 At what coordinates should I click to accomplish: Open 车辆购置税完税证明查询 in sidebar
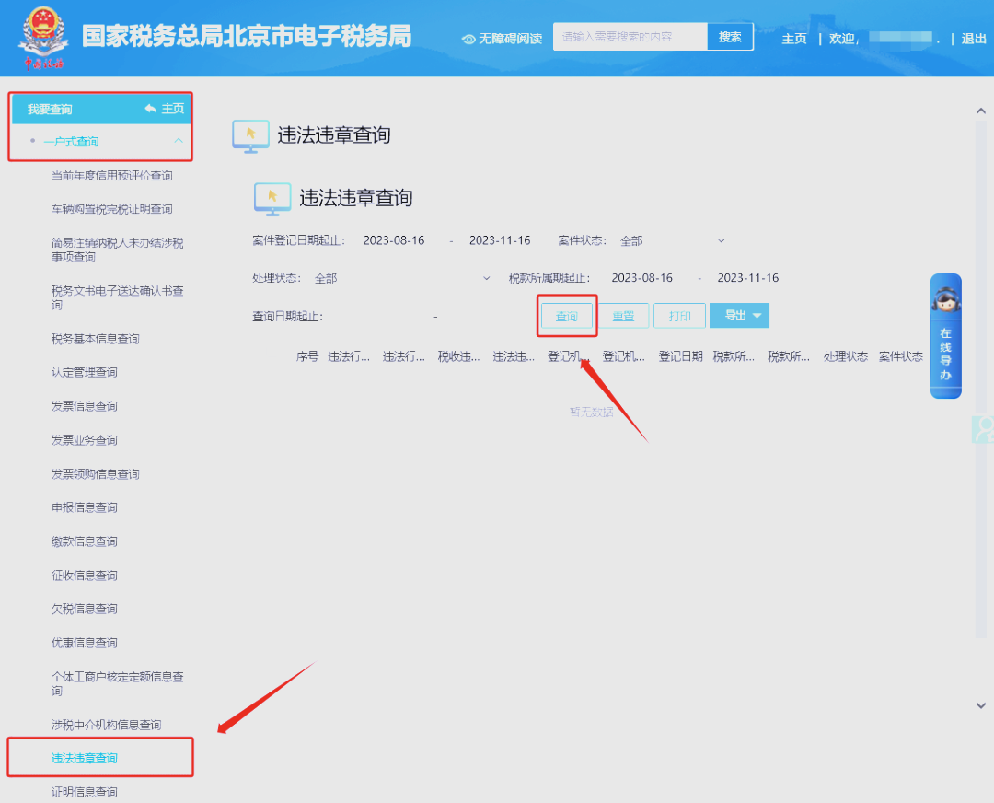tap(111, 209)
